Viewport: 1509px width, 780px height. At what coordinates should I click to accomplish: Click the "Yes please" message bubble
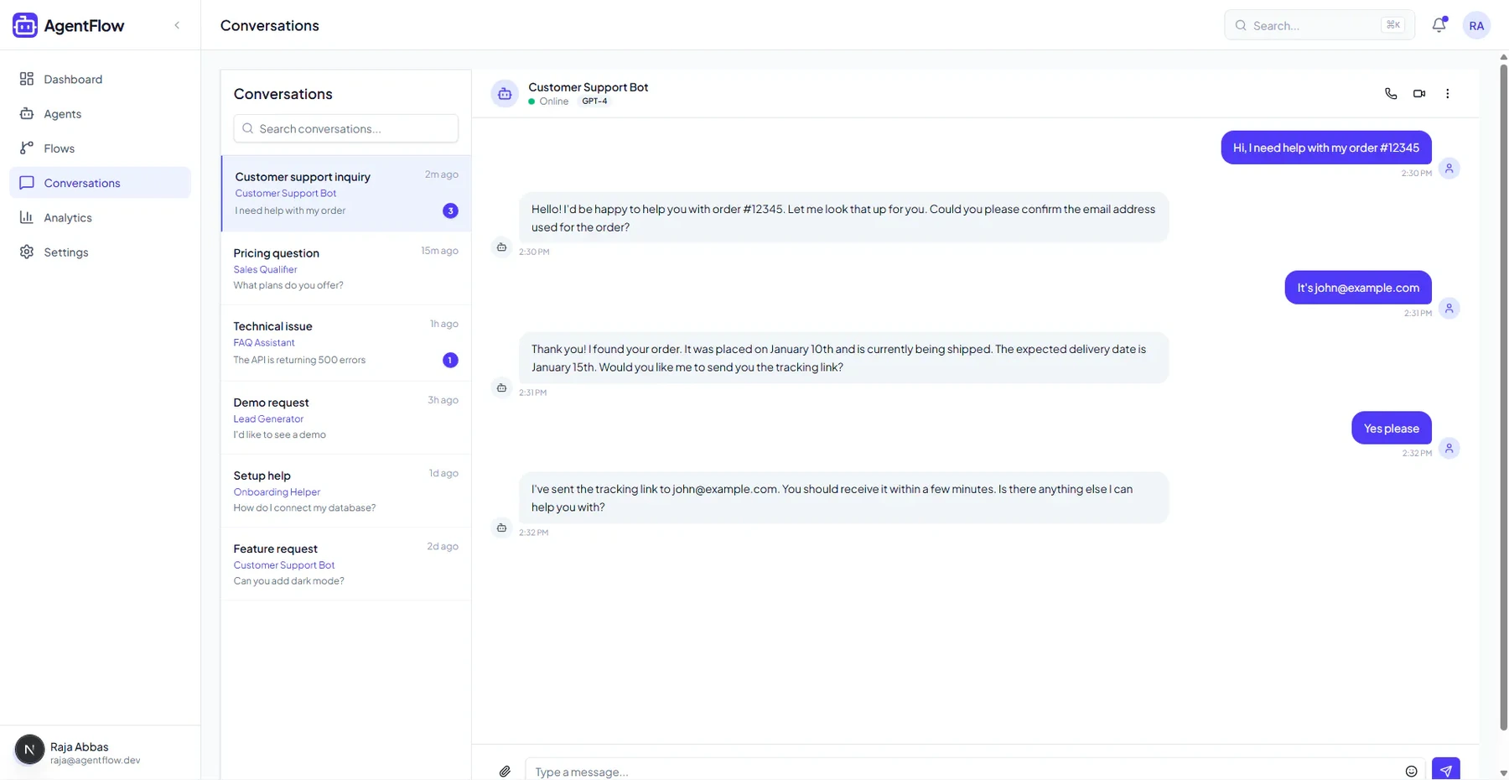pos(1392,428)
